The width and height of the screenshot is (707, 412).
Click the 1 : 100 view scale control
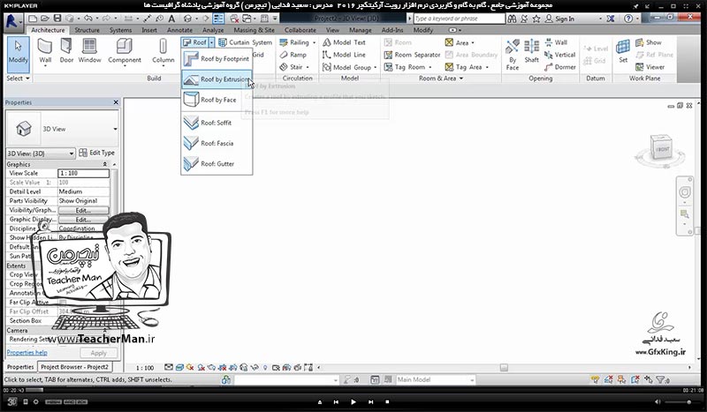pyautogui.click(x=145, y=368)
